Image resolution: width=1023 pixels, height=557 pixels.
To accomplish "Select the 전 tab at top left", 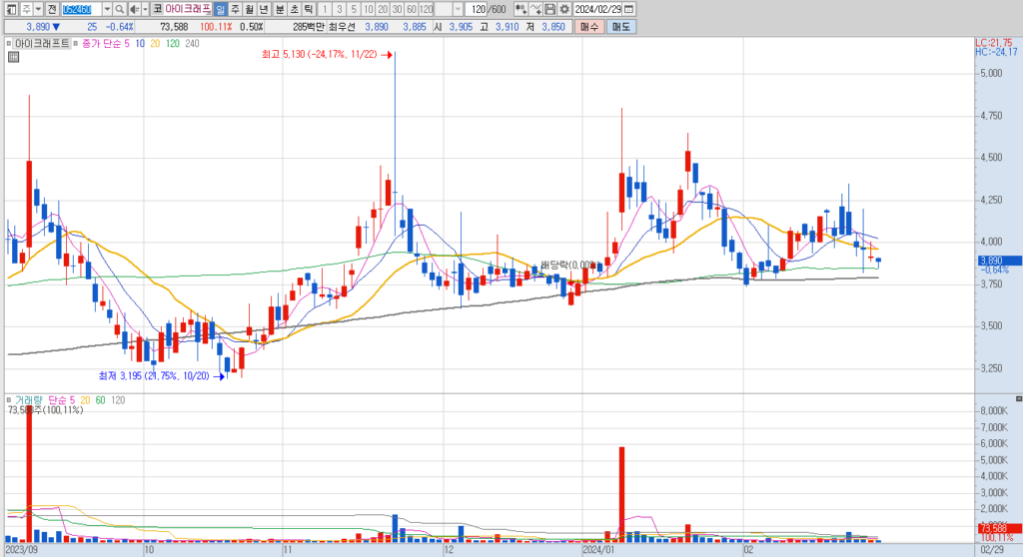I will (x=52, y=9).
